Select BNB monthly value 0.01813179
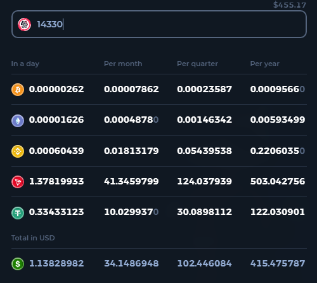Screen dimensions: 317x283 [131, 151]
